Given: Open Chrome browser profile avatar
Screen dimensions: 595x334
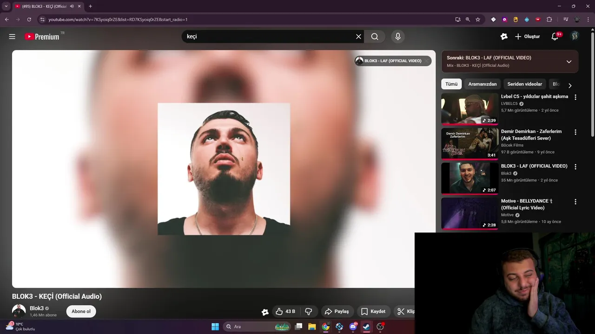Looking at the screenshot, I should [577, 19].
